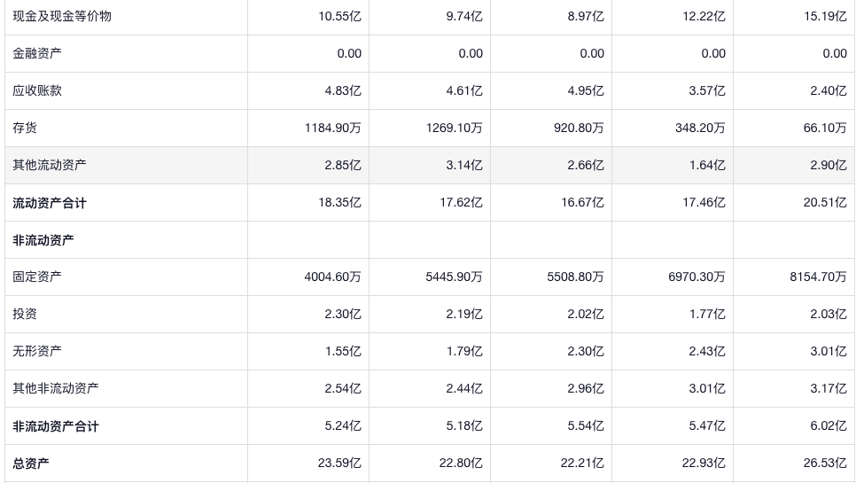The width and height of the screenshot is (856, 483).
Task: Click the 8154.70万 fixed assets cell
Action: [x=818, y=277]
